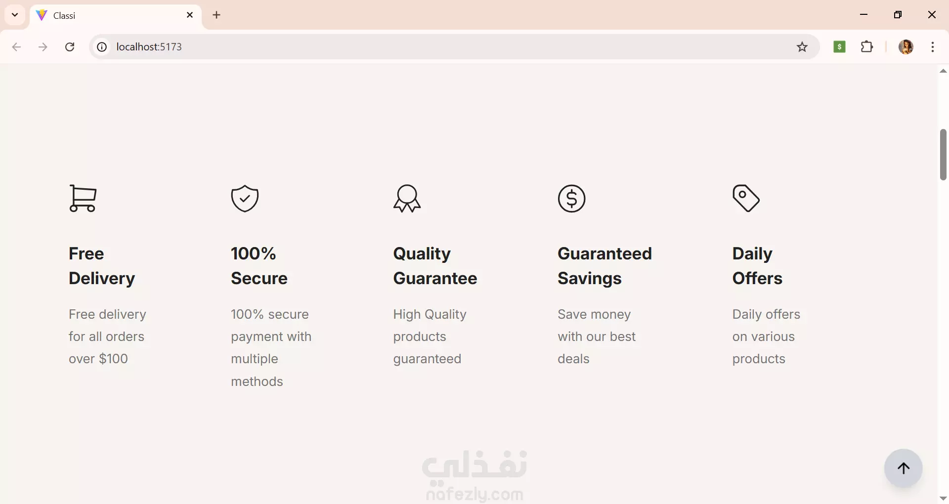
Task: Click the dollar coin Guaranteed Savings icon
Action: pos(572,199)
